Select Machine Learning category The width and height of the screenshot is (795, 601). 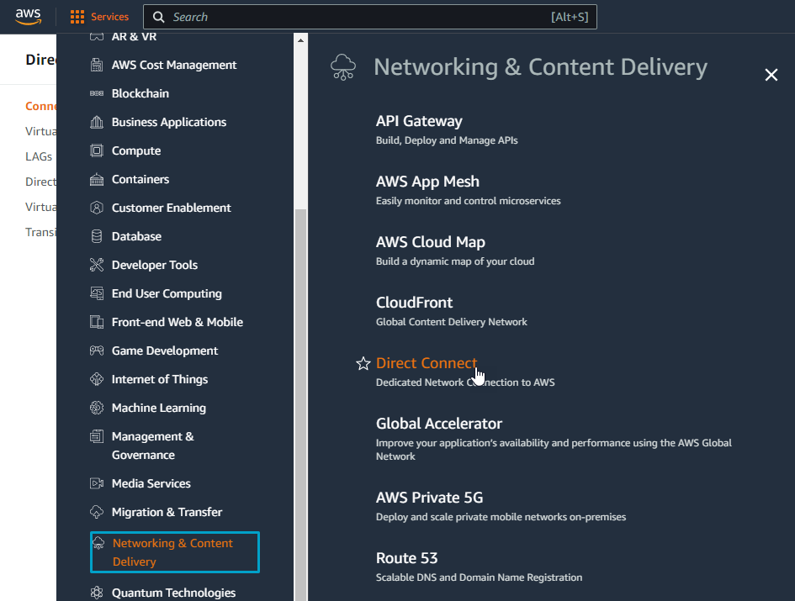tap(159, 408)
